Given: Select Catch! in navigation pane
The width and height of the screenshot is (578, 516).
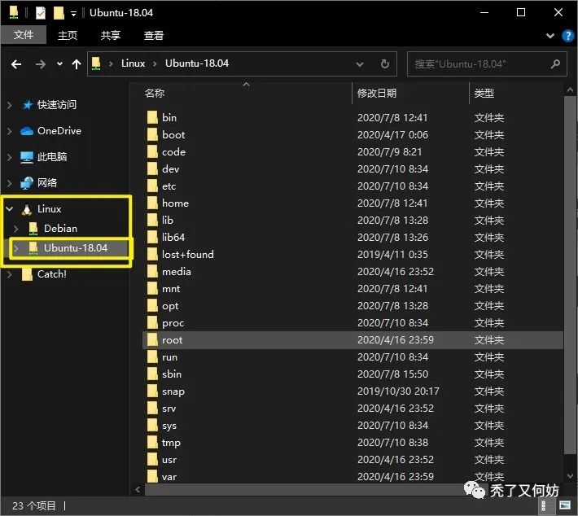Looking at the screenshot, I should pos(52,274).
